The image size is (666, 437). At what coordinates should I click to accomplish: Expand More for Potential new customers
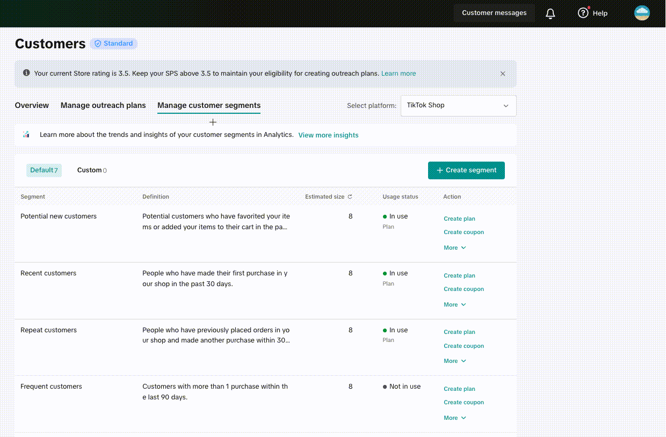[x=454, y=248]
